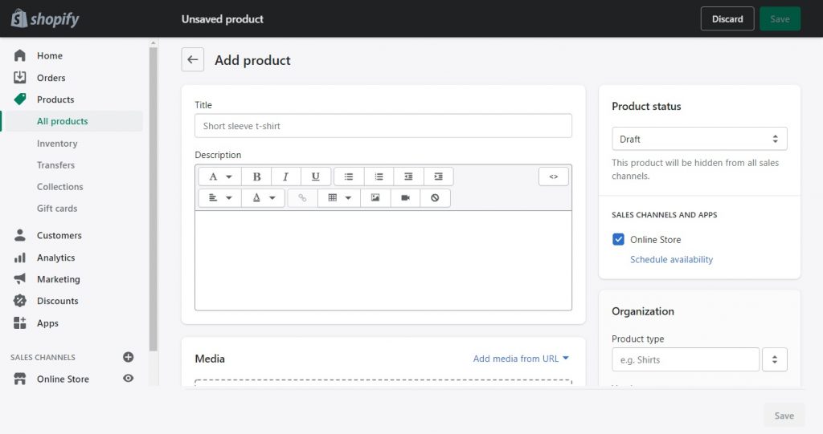Go to Orders in the sidebar
Screen dimensions: 823x434
click(x=51, y=78)
